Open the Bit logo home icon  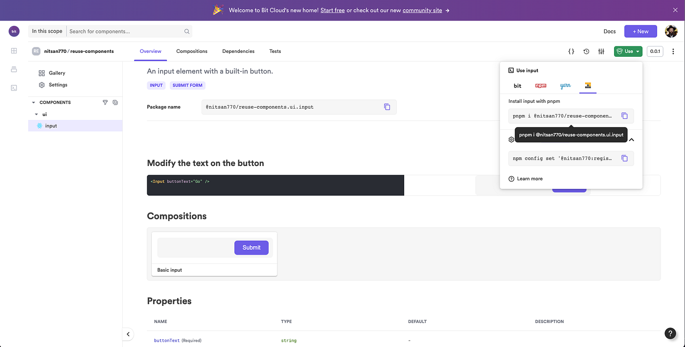coord(14,31)
